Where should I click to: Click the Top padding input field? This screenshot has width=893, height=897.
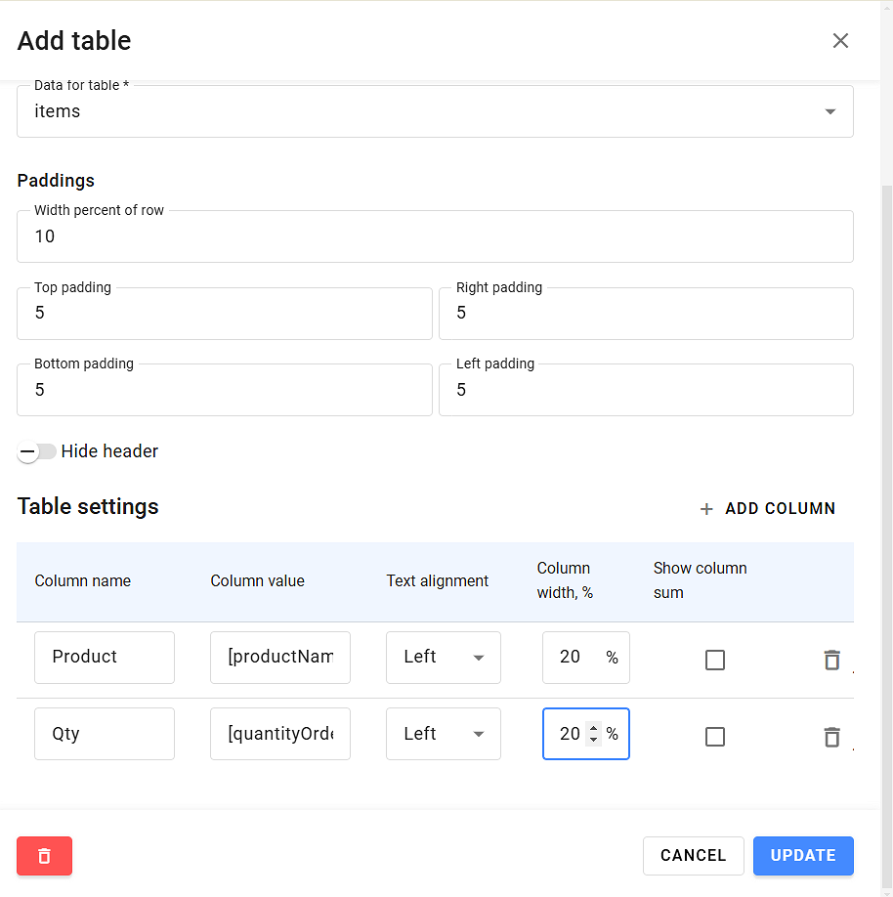224,314
